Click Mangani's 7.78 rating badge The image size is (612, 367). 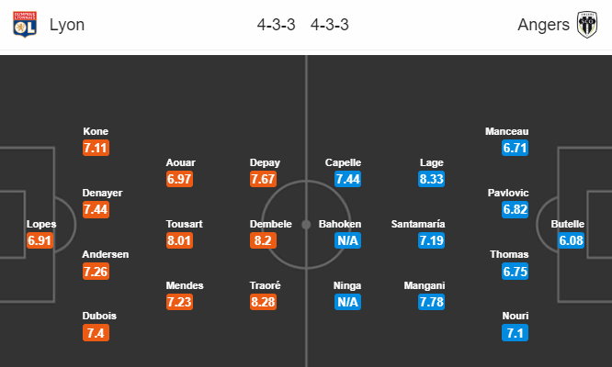pos(431,303)
